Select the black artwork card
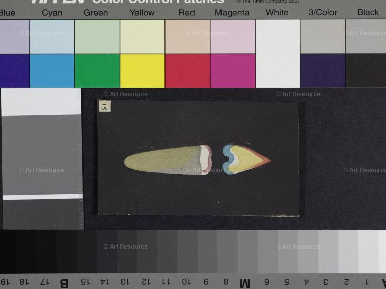This screenshot has height=289, width=386. tap(199, 158)
